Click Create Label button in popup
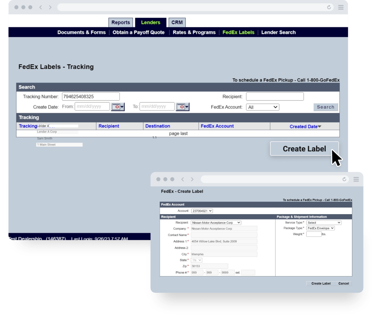Viewport: 379px width, 321px height. click(321, 284)
